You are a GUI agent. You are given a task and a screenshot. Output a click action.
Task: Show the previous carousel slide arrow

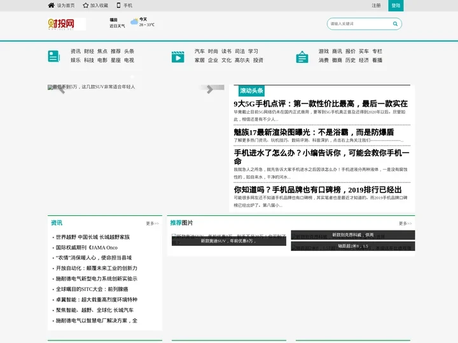[x=61, y=90]
